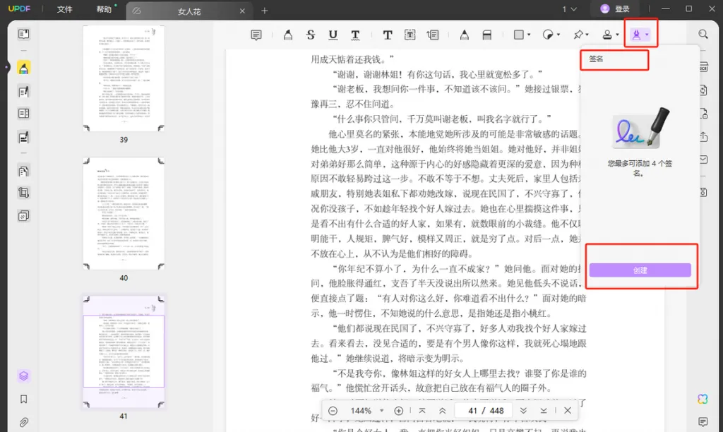Show the Layers panel
723x432 pixels.
coord(23,376)
